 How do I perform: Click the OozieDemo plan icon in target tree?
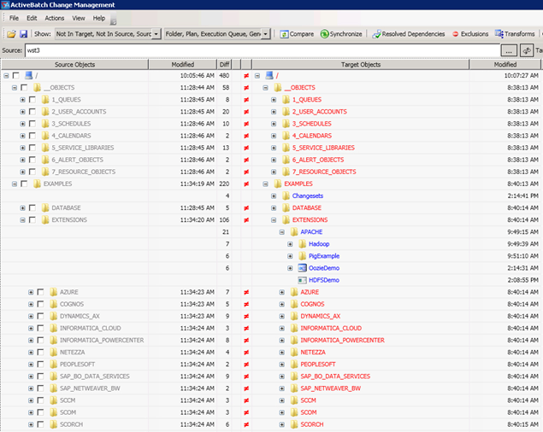303,268
